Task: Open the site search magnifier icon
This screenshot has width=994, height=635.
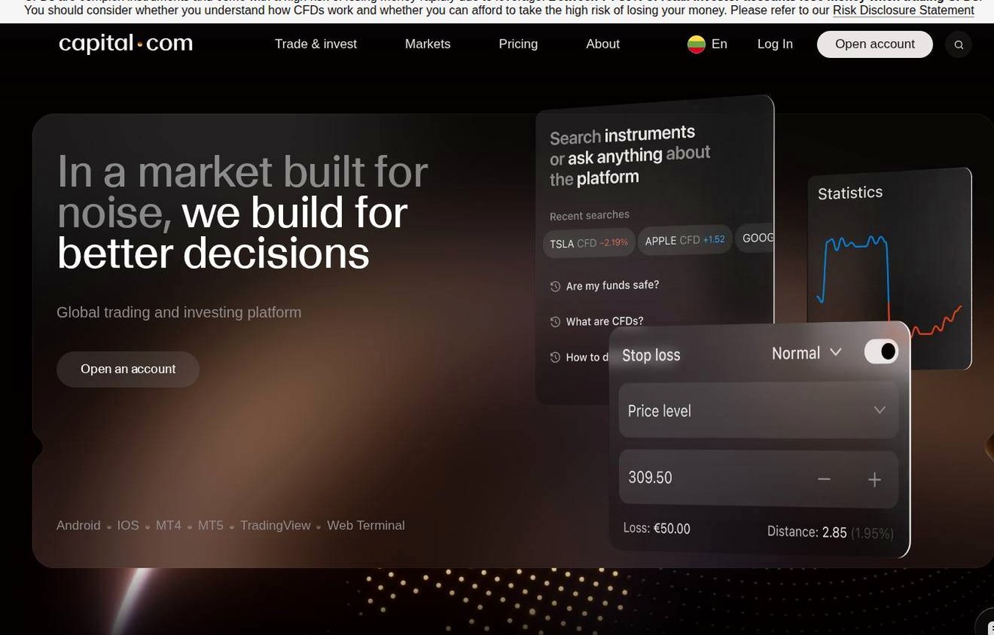Action: (958, 45)
